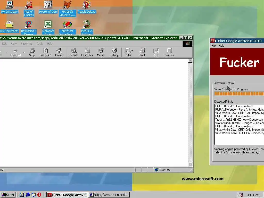Switch to the Fucker Google Antivirus taskbar button
Screen dimensions: 264x198
point(67,195)
